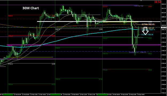This screenshot has width=167, height=96.
Task: Select the red D1R1 pivot label
Action: 150,7
